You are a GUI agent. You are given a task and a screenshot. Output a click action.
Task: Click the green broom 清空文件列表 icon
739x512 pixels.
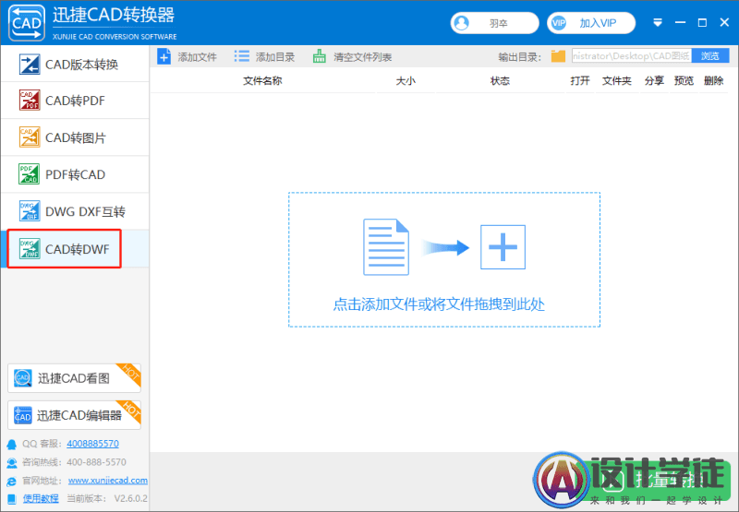pyautogui.click(x=319, y=56)
